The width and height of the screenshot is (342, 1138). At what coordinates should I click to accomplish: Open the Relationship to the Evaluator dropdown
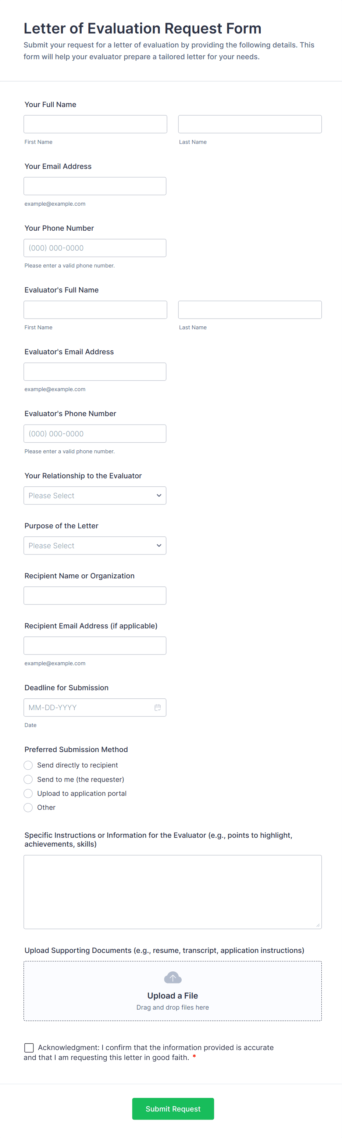click(95, 496)
